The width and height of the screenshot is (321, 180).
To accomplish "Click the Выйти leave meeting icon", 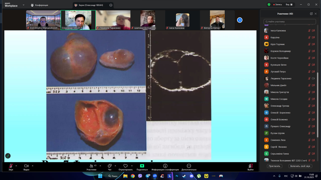I will pyautogui.click(x=250, y=166).
